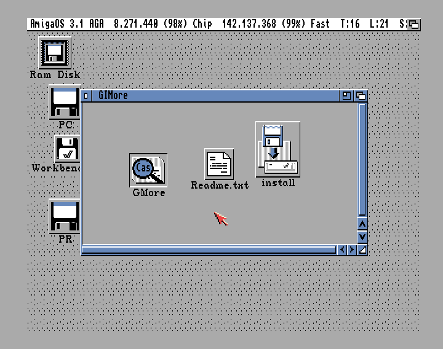
Task: Select the install icon
Action: click(277, 149)
